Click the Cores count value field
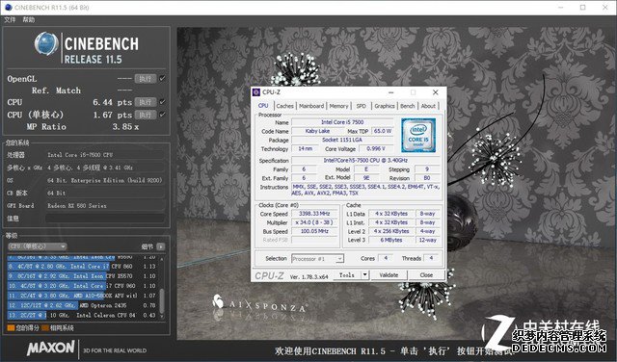This screenshot has width=617, height=362. coord(386,258)
